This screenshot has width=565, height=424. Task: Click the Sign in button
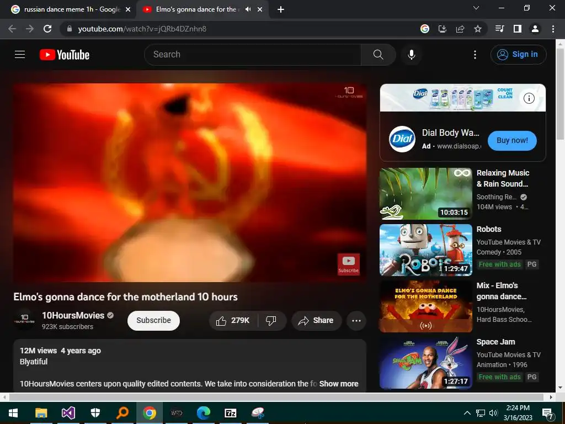(518, 55)
